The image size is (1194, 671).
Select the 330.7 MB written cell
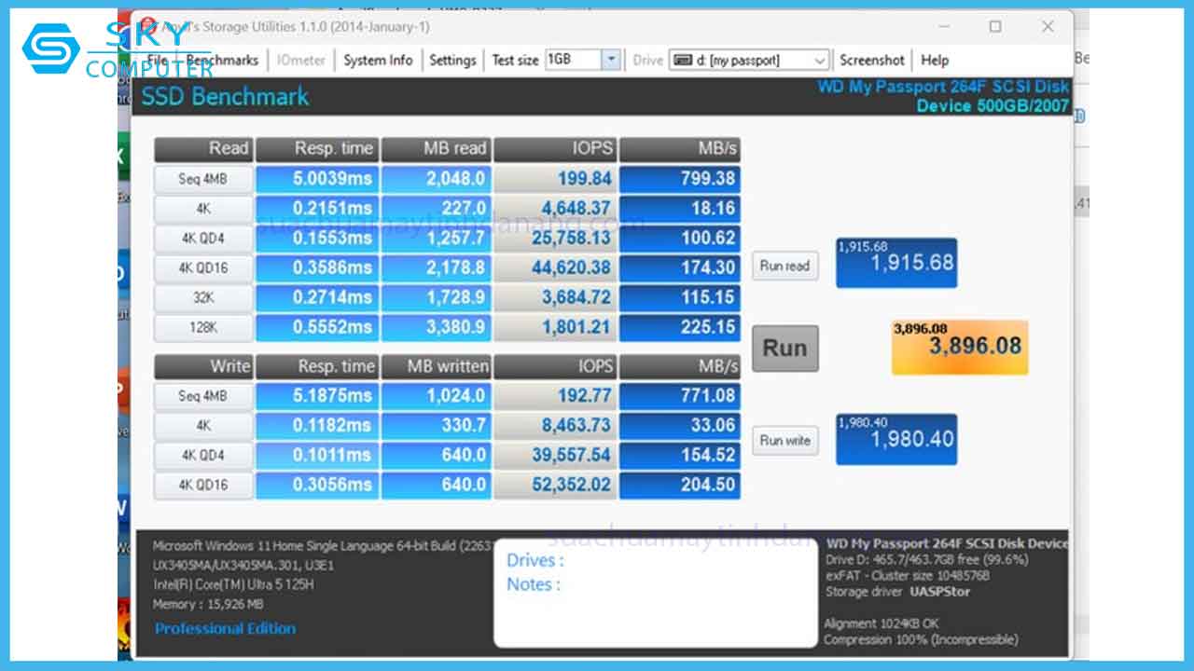point(436,425)
